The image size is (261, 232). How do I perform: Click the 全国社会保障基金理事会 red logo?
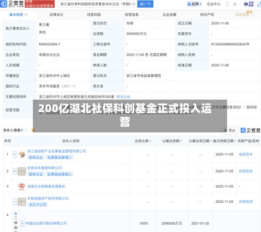[22, 187]
